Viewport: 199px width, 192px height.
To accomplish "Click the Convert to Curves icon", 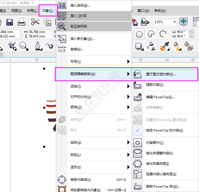I will click(62, 180).
